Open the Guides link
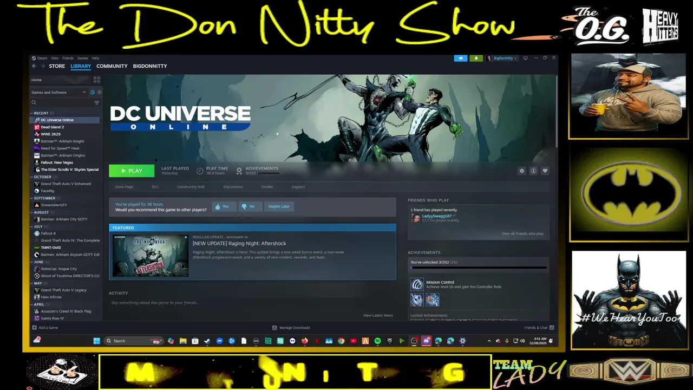693x390 pixels. [267, 187]
